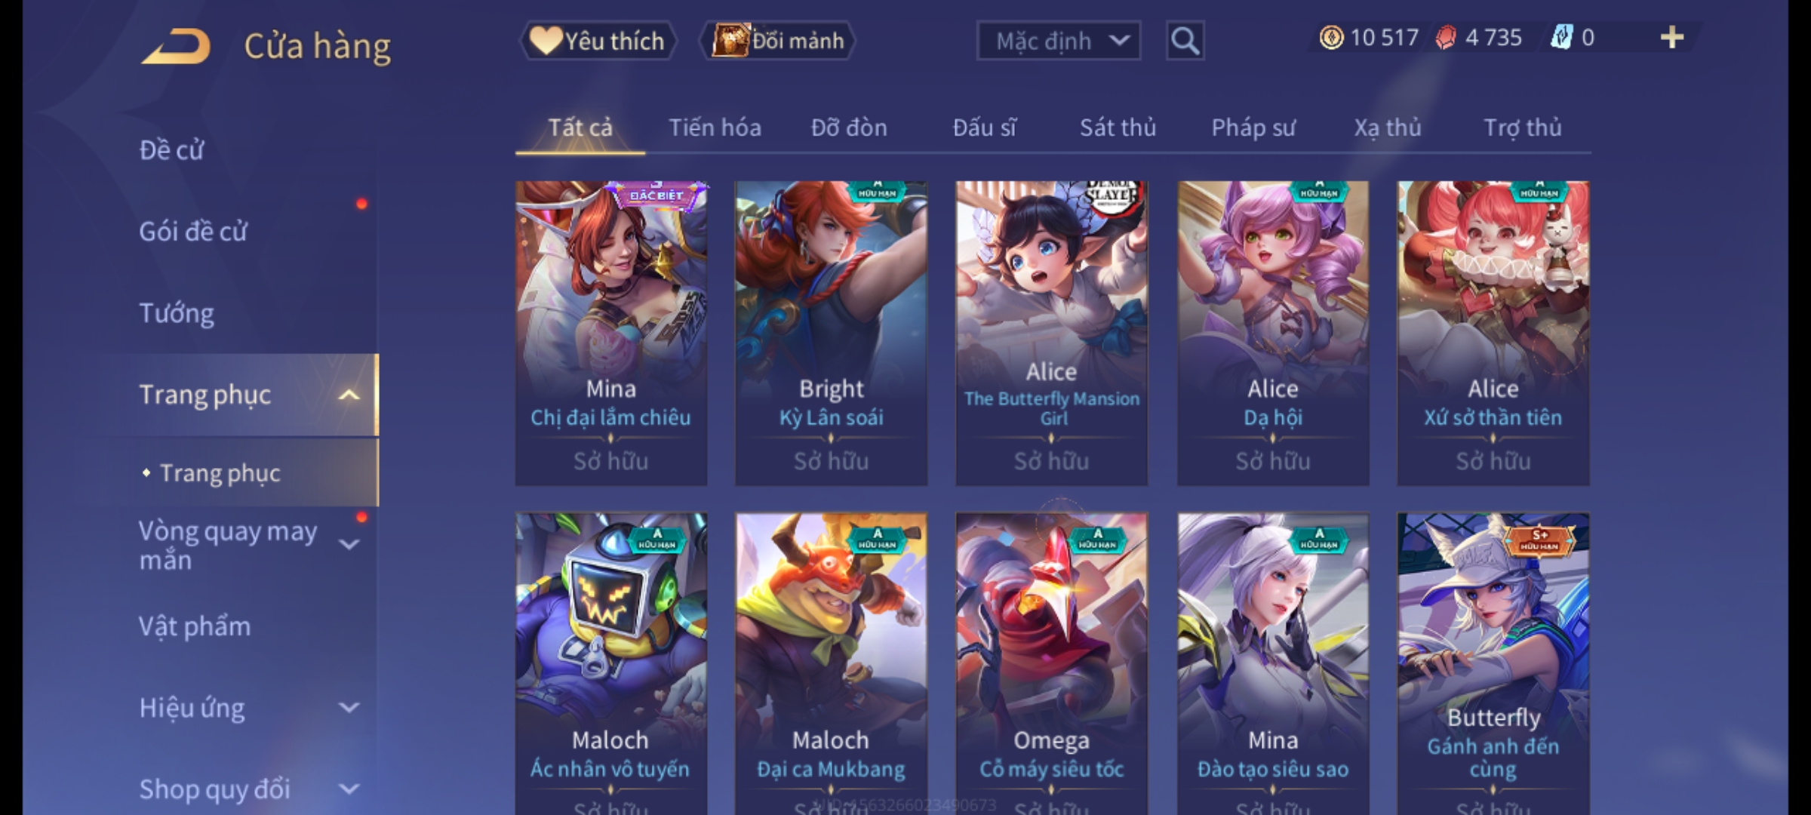Switch to the Sát thủ tab
This screenshot has height=815, width=1811.
(x=1118, y=128)
